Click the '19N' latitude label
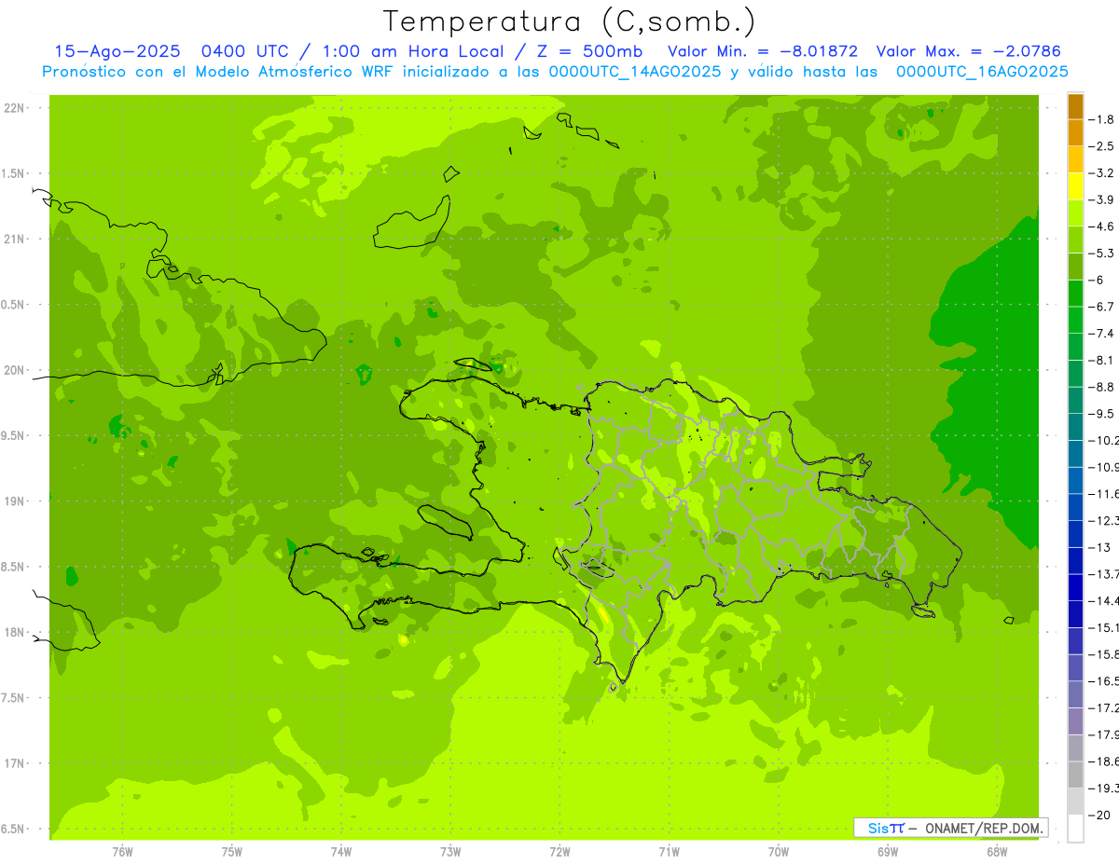The height and width of the screenshot is (864, 1119). click(x=14, y=501)
